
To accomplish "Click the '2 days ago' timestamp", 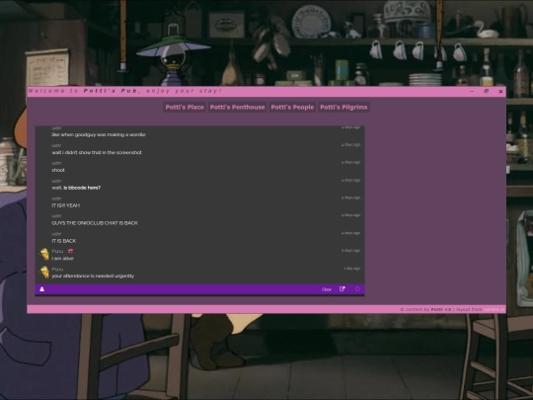I will [350, 250].
